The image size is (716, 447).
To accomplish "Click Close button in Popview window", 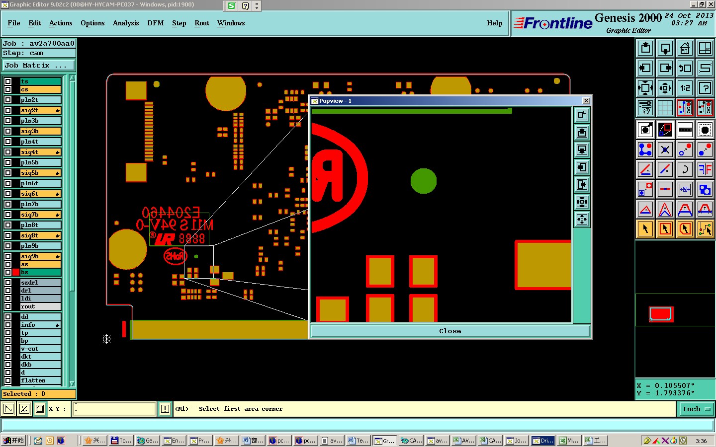I will point(450,331).
